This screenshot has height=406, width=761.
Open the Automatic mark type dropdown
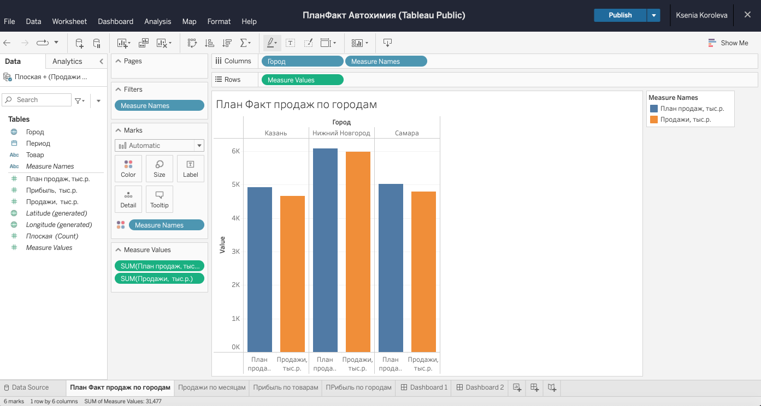tap(159, 146)
